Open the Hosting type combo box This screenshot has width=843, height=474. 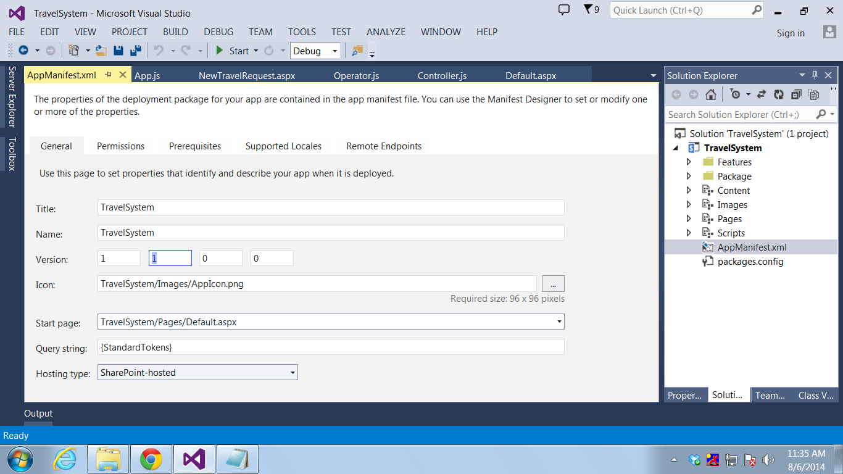(197, 372)
